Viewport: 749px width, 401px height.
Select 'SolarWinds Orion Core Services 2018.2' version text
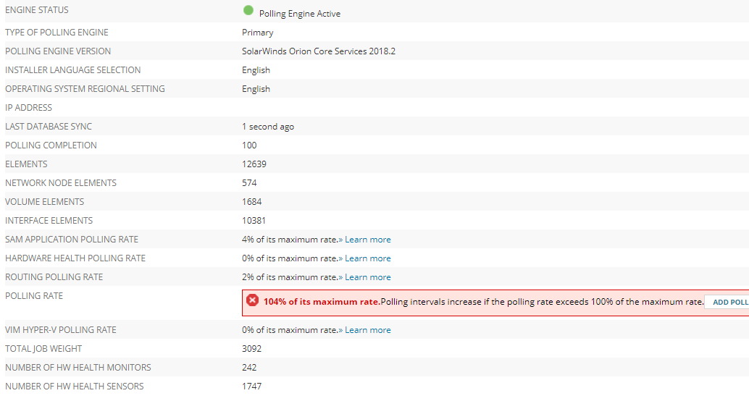pos(319,51)
